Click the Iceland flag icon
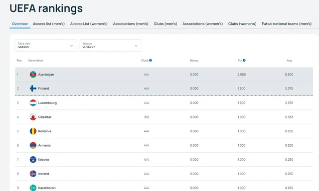319x191 pixels. [x=33, y=174]
